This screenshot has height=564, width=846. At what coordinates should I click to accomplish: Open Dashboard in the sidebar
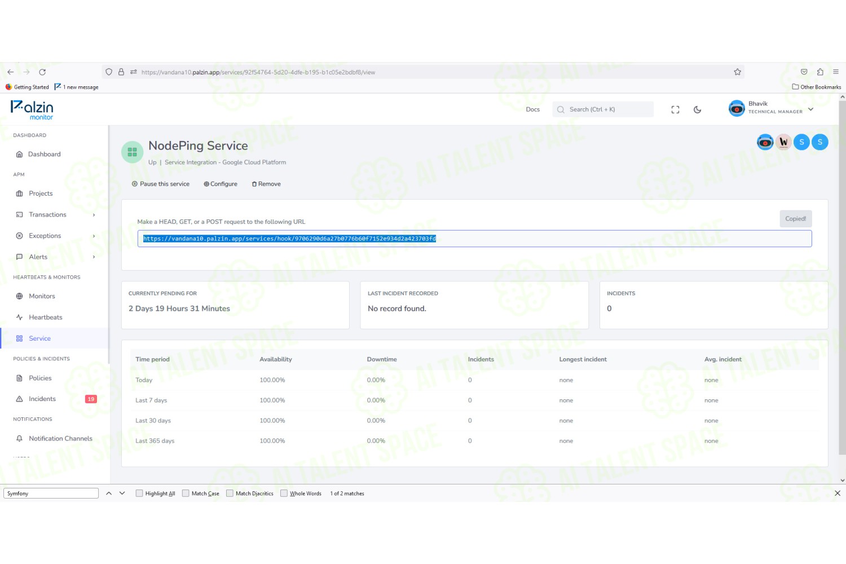coord(45,155)
